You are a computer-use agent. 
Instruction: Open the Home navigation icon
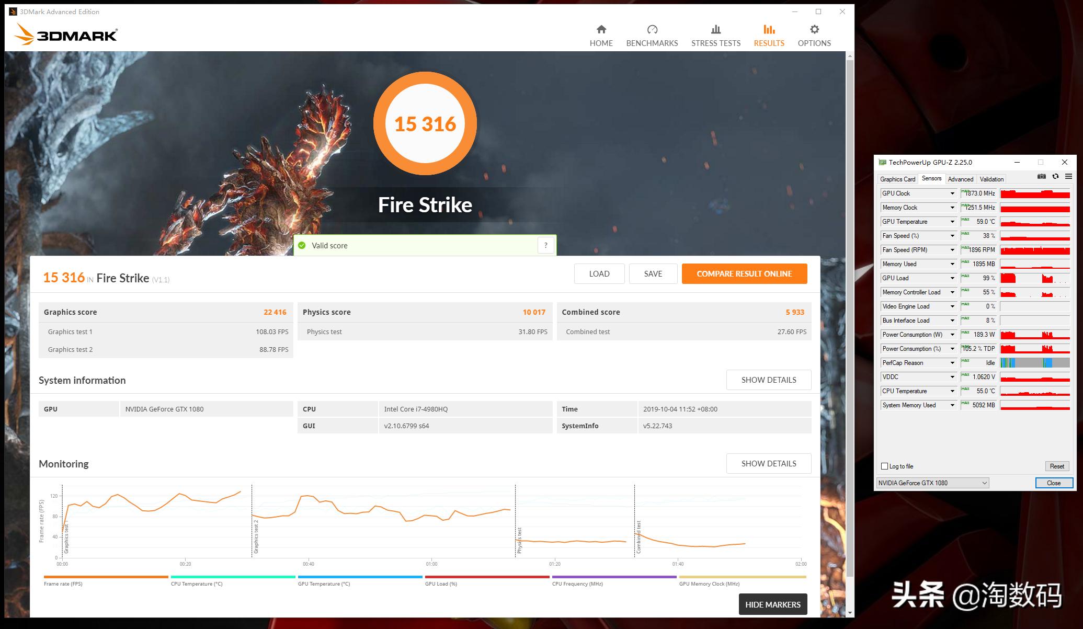click(x=601, y=30)
